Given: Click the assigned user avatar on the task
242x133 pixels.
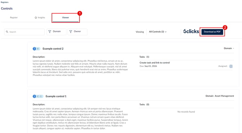Looking at the screenshot, I should coord(231,66).
